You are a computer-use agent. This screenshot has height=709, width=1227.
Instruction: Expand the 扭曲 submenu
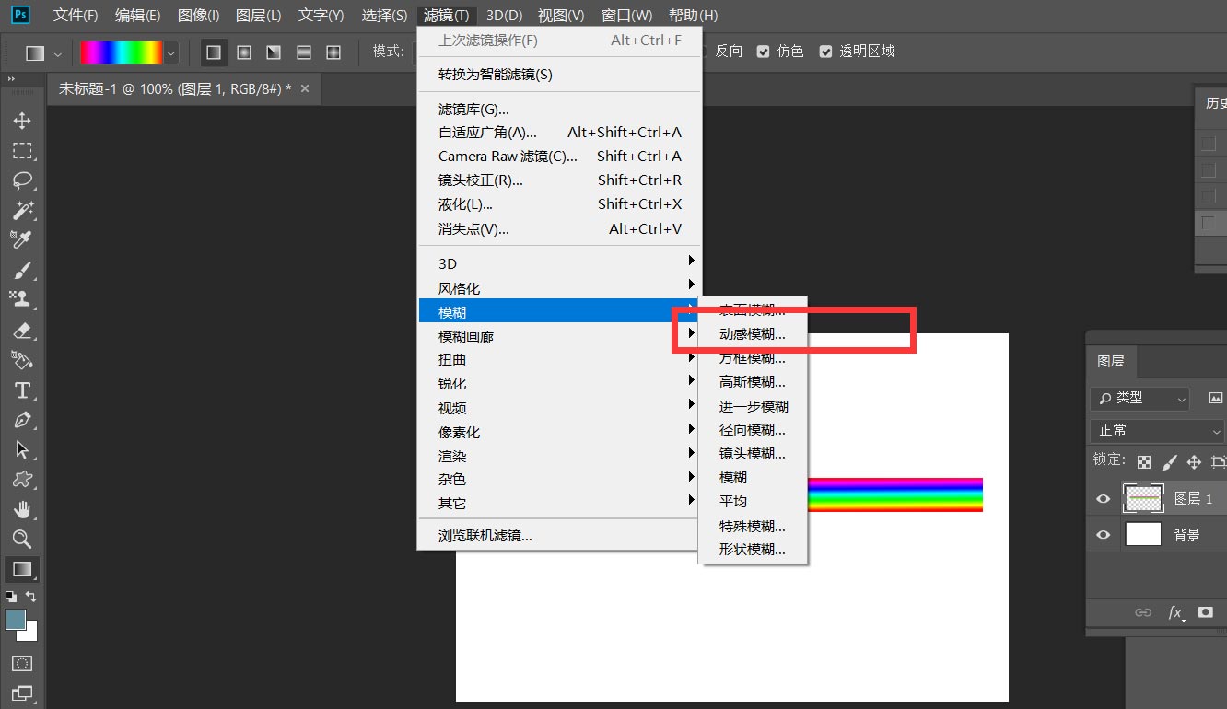tap(559, 360)
